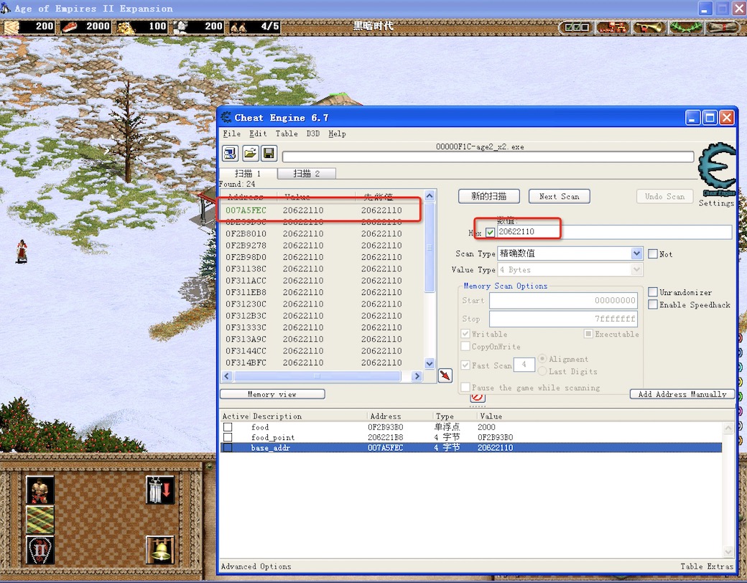Click the Create Villager icon in game panel
This screenshot has height=583, width=747.
[40, 490]
